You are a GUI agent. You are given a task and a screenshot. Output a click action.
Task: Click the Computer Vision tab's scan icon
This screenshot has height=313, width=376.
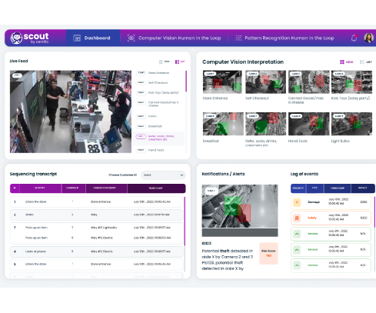tap(131, 38)
